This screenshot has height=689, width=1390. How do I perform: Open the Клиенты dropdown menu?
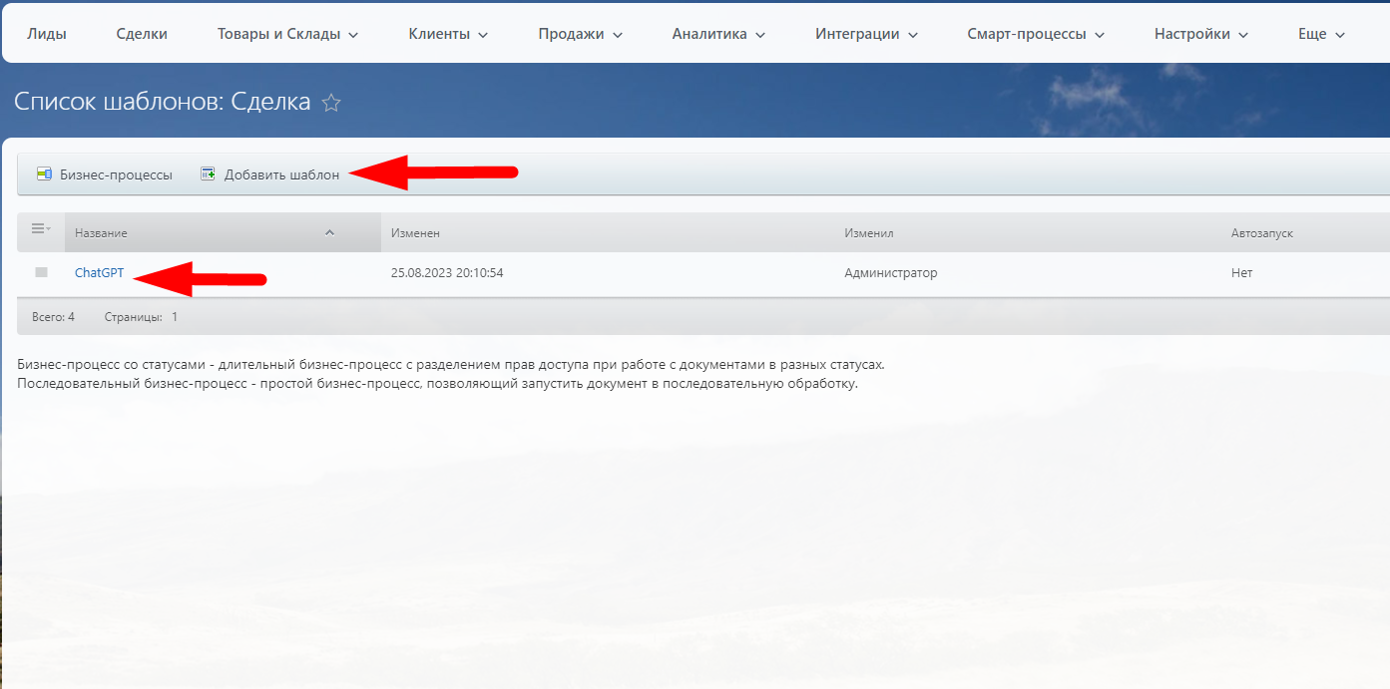447,33
